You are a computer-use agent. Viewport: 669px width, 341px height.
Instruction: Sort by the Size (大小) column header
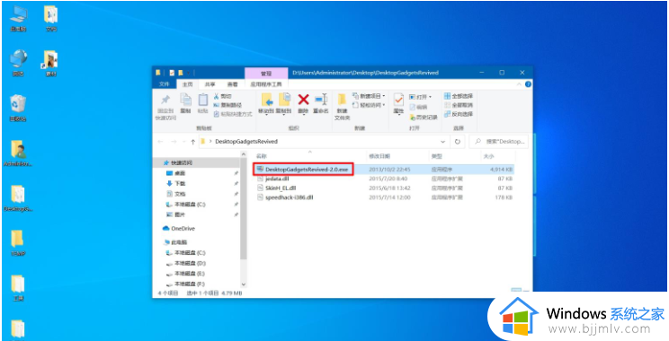[489, 157]
